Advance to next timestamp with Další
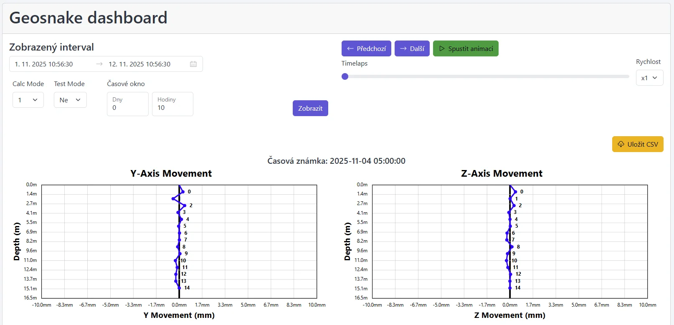 [412, 48]
